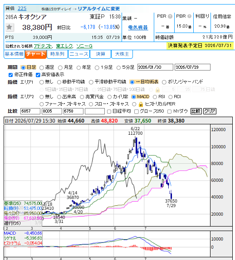Click the 基準(26) legend entry
Viewport: 235px width, 260px height.
click(23, 203)
